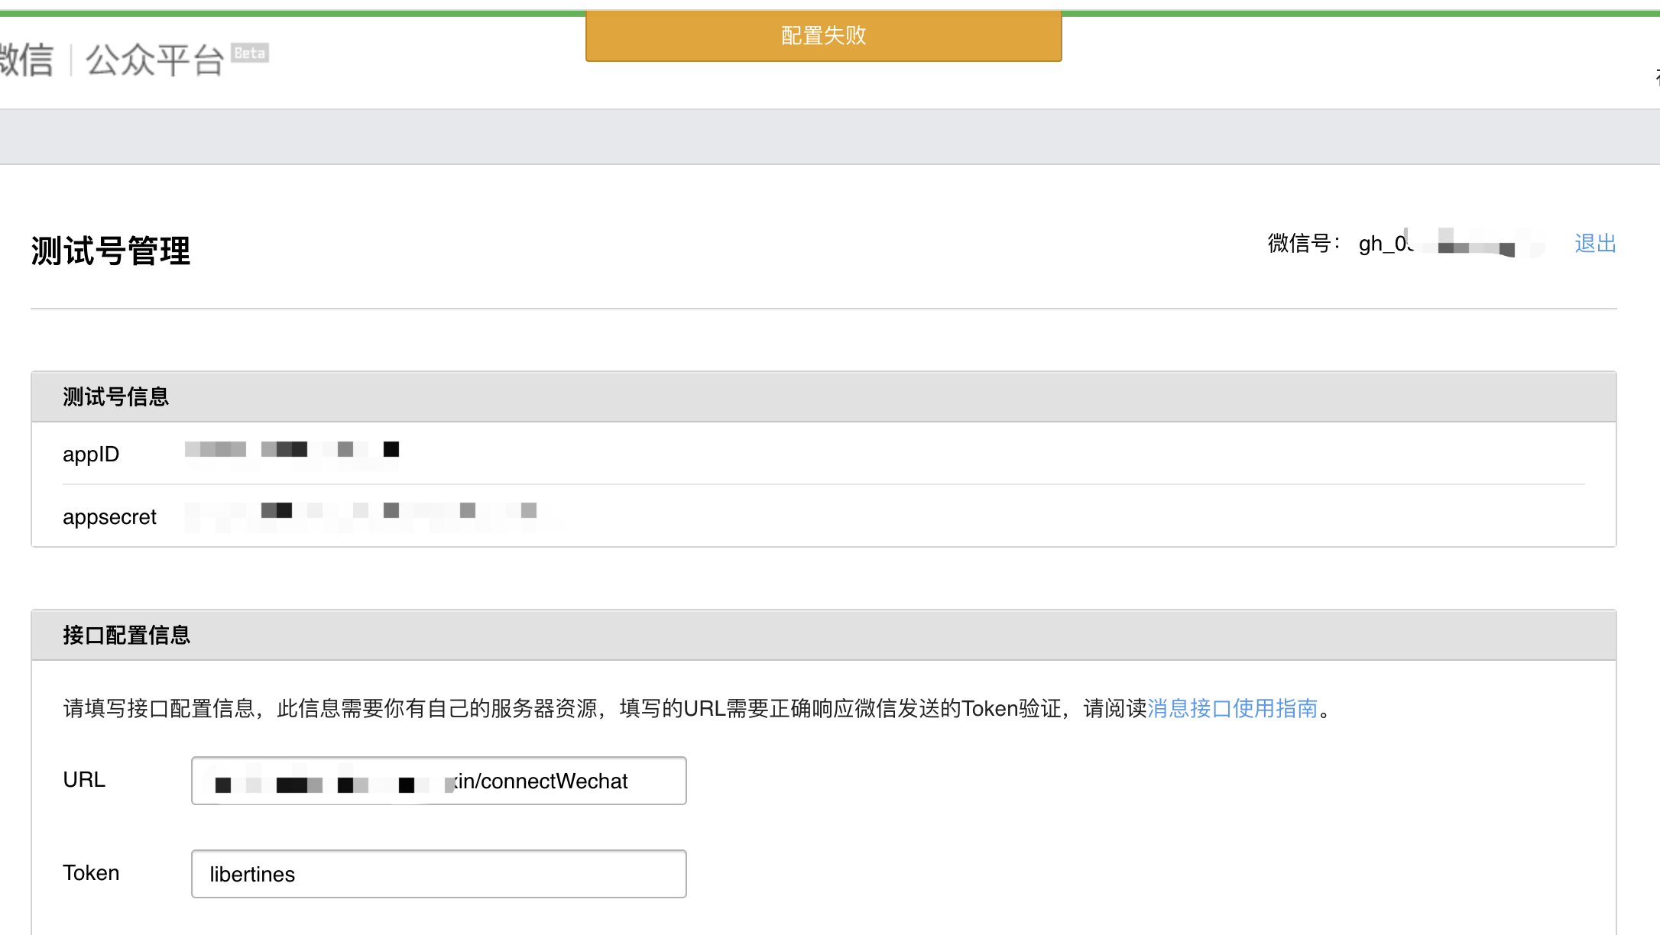The height and width of the screenshot is (935, 1660).
Task: Click the 退出 logout link
Action: pos(1594,244)
